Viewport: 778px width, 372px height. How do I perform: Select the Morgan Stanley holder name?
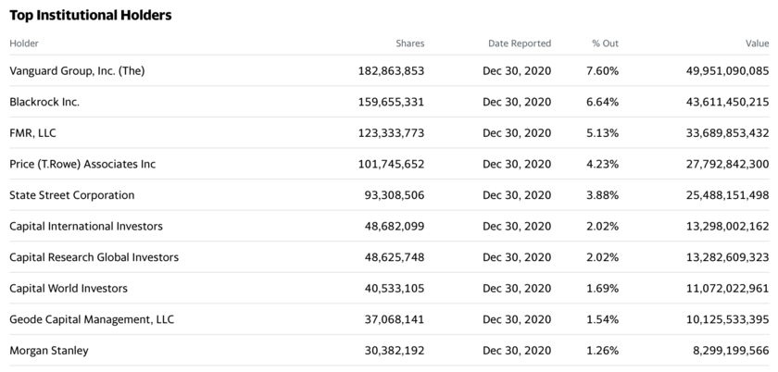click(x=48, y=351)
